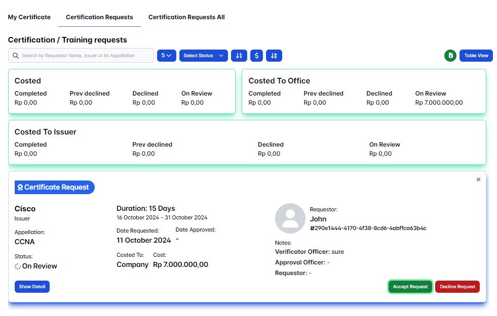Select the Certification Requests tab
This screenshot has width=497, height=316.
pyautogui.click(x=99, y=17)
